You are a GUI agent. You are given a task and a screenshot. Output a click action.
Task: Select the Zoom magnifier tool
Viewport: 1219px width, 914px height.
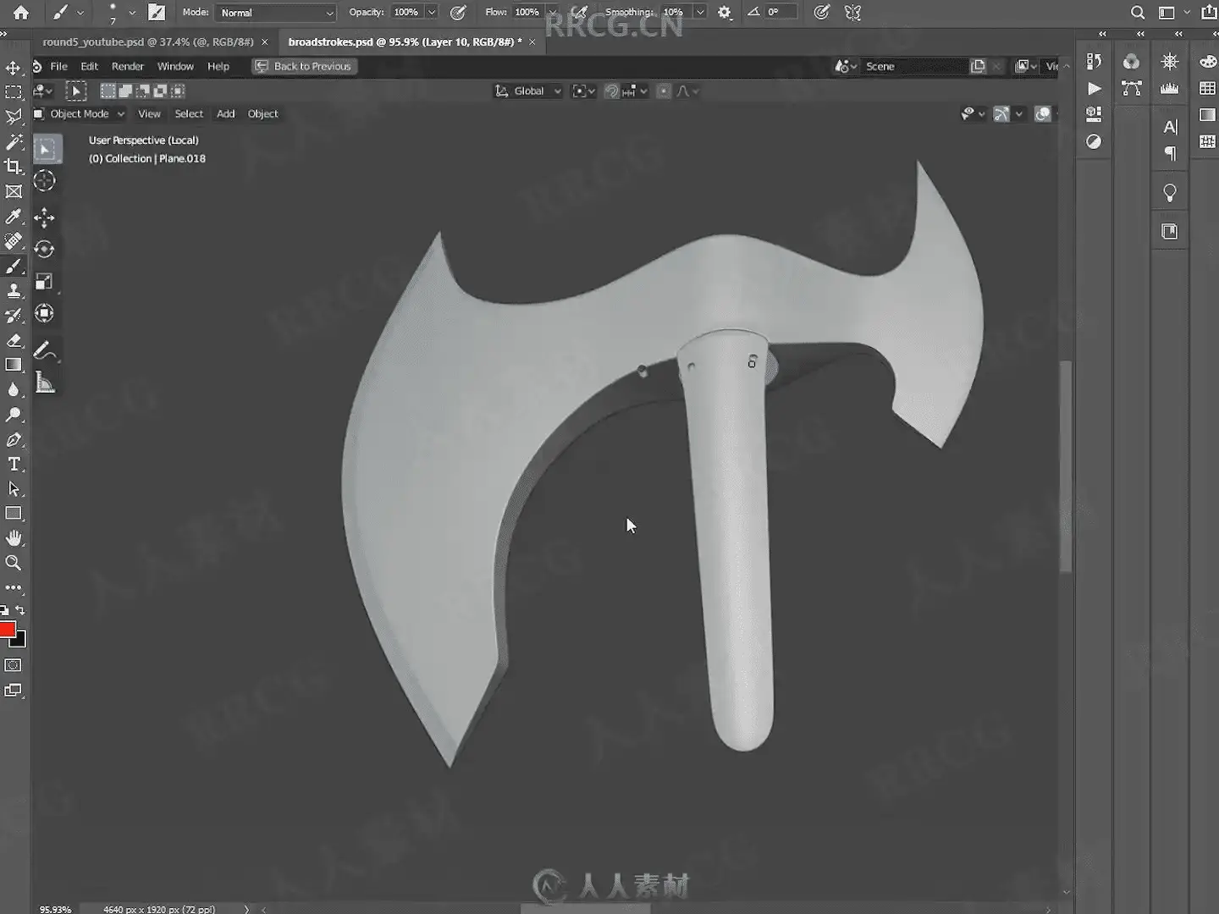[x=14, y=563]
